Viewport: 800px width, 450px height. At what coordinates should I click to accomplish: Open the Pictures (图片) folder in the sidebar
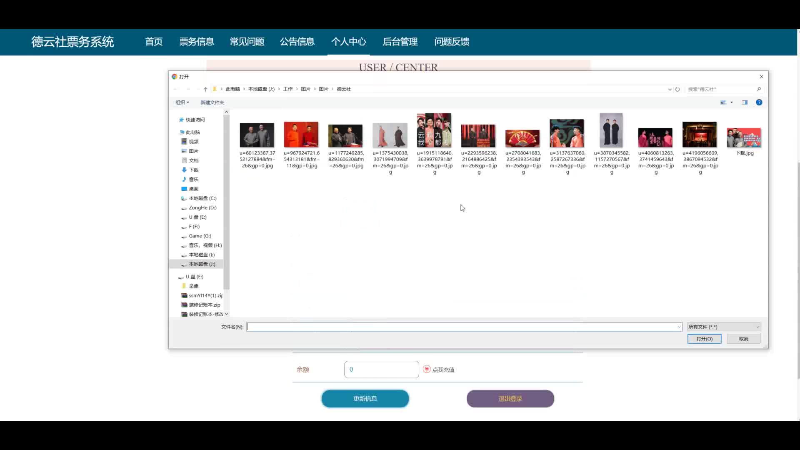click(x=190, y=151)
